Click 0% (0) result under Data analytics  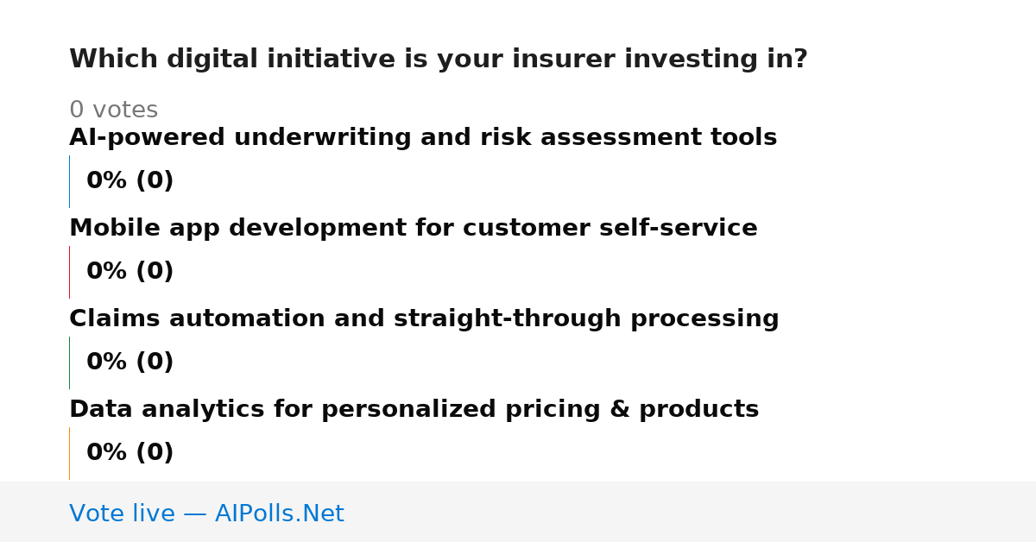(x=130, y=453)
